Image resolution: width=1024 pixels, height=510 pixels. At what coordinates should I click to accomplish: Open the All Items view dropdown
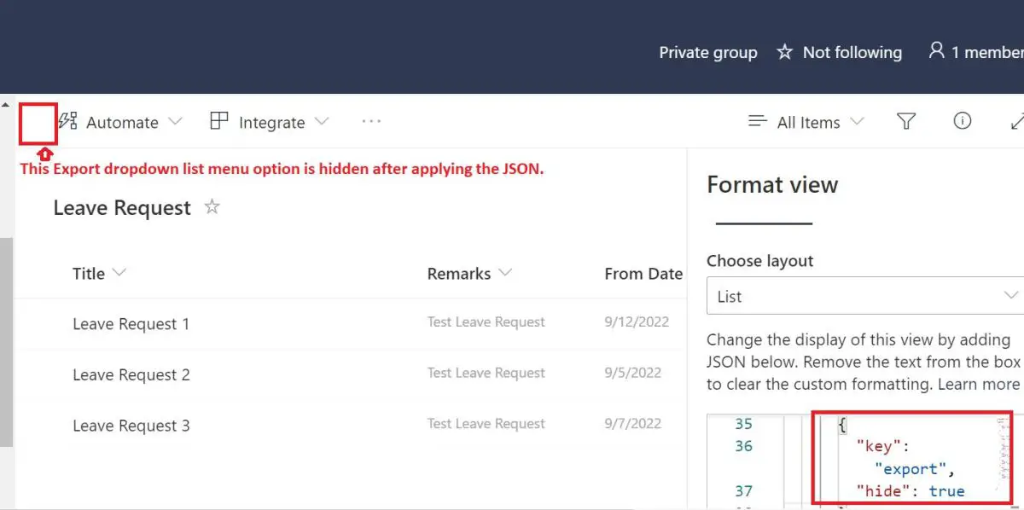point(858,122)
